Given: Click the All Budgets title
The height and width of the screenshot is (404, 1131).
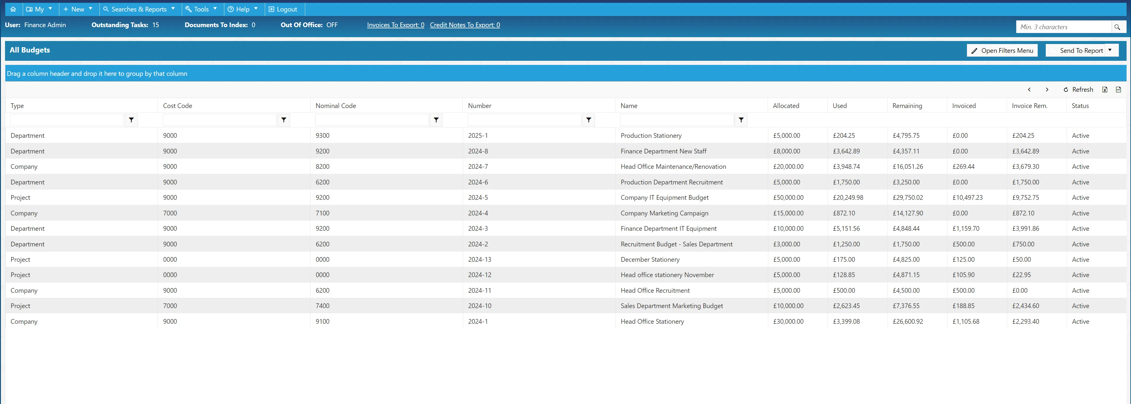Looking at the screenshot, I should coord(30,50).
